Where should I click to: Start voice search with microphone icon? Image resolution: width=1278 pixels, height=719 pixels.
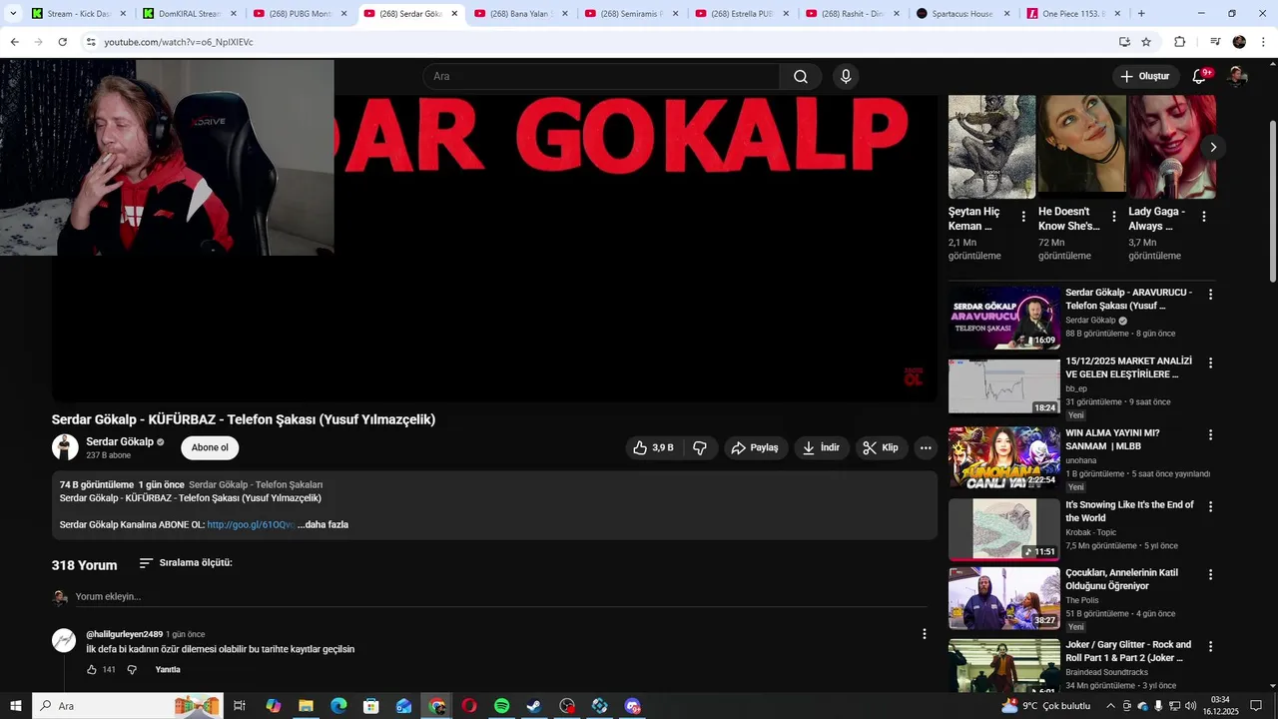(x=846, y=77)
